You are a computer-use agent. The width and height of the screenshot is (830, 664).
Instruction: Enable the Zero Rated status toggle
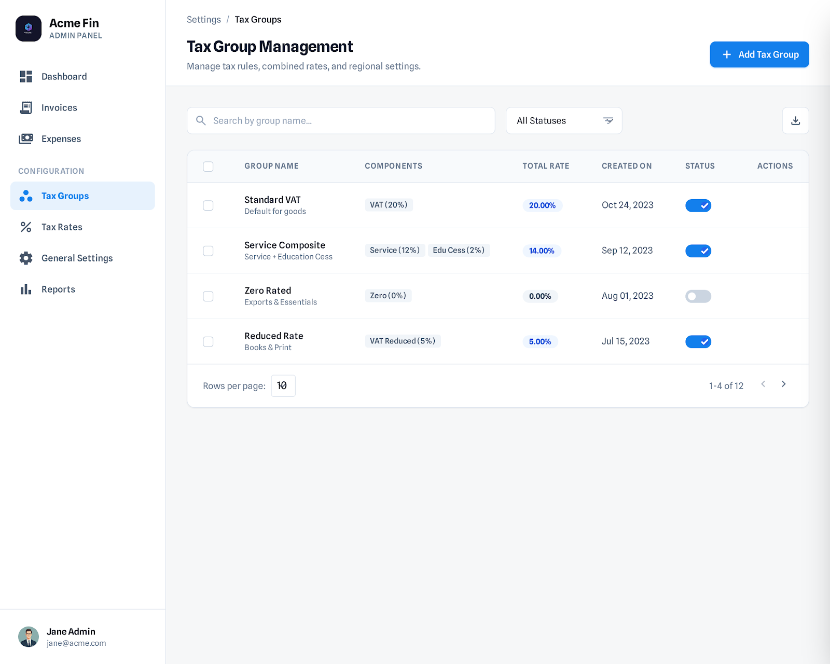(x=698, y=296)
